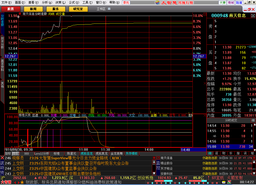This screenshot has width=256, height=185.
Task: Open the 公式(U) menu
Action: [74, 2]
